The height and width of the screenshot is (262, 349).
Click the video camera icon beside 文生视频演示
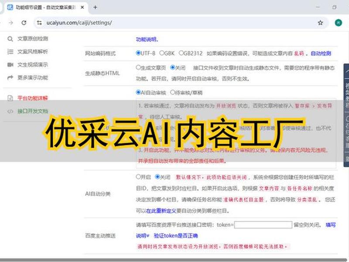[x=10, y=65]
